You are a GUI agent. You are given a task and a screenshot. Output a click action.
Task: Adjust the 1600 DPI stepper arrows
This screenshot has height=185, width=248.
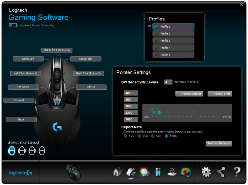pos(136,106)
